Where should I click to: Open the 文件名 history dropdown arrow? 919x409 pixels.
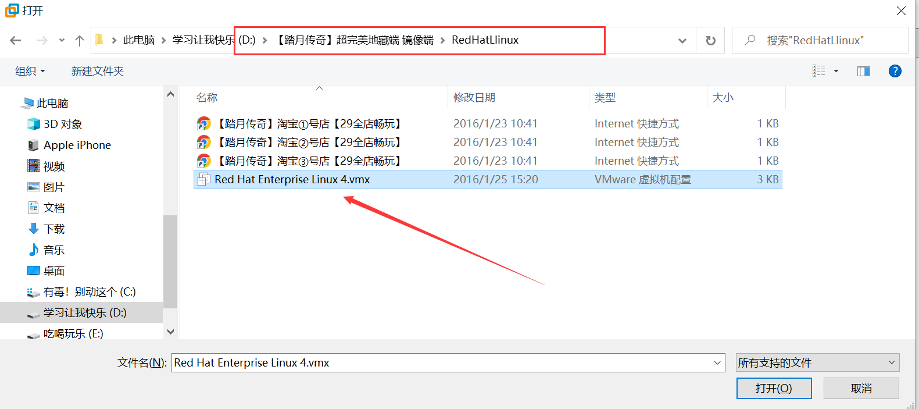tap(717, 362)
